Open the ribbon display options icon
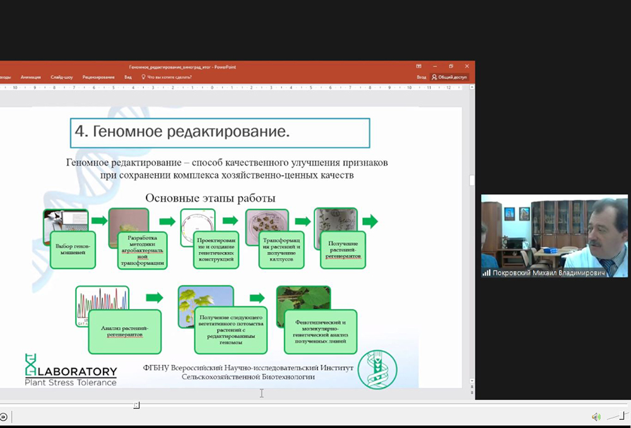 tap(419, 66)
